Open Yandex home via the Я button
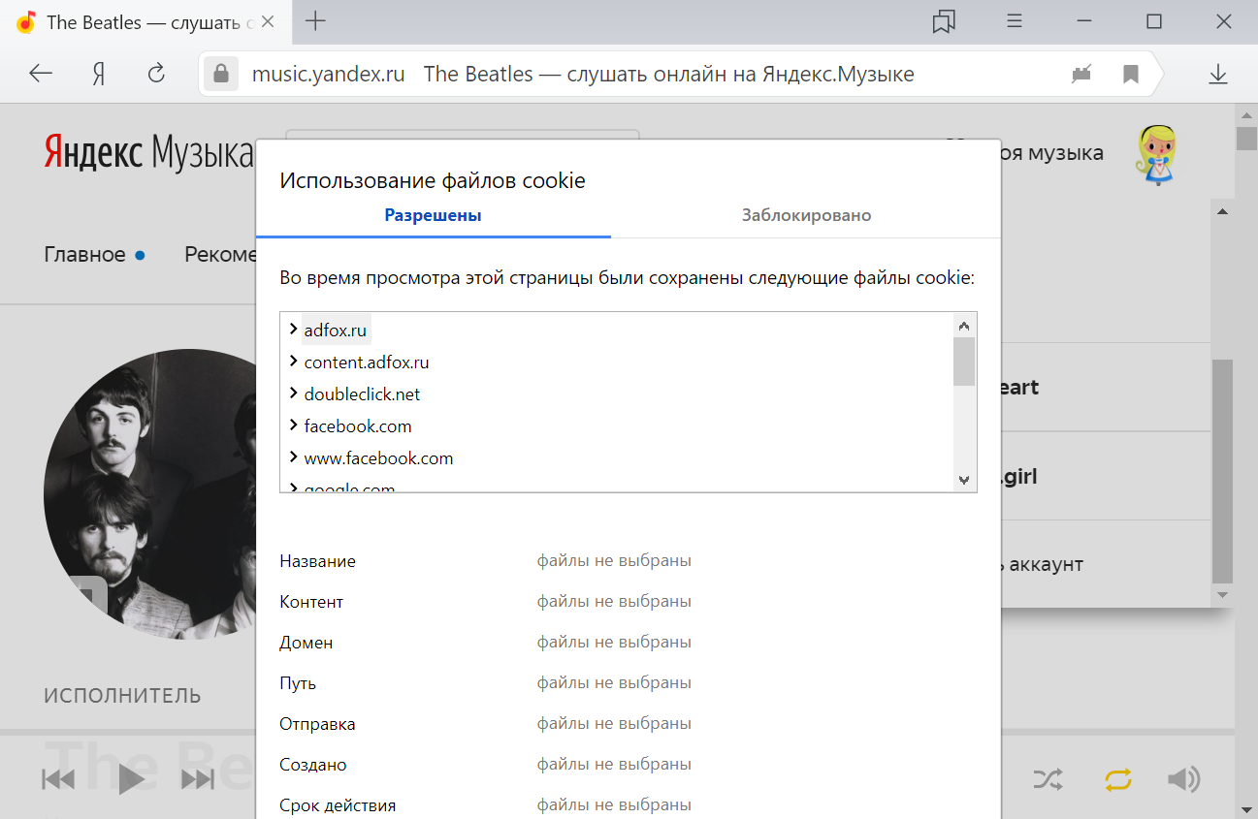The height and width of the screenshot is (819, 1258). [x=98, y=74]
